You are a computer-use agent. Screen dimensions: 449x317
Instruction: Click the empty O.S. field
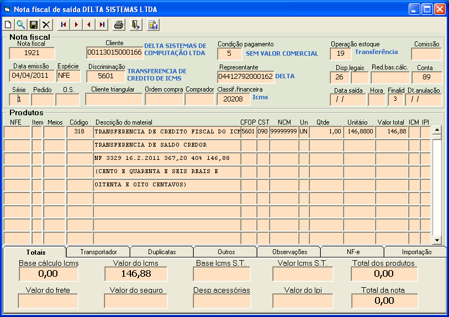point(67,100)
